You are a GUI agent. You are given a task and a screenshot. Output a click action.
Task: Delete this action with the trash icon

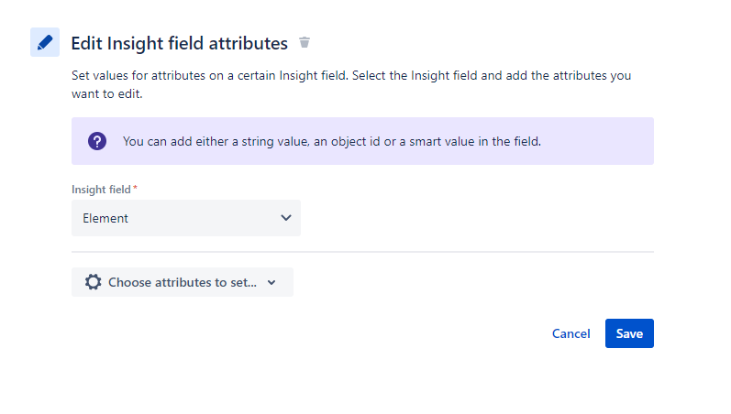click(x=305, y=42)
